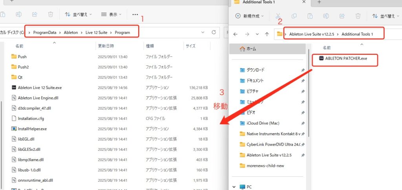Go back in right Explorer window
This screenshot has width=402, height=190.
(236, 34)
